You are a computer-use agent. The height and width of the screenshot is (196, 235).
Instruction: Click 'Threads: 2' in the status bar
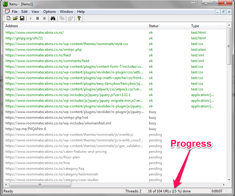tap(133, 191)
